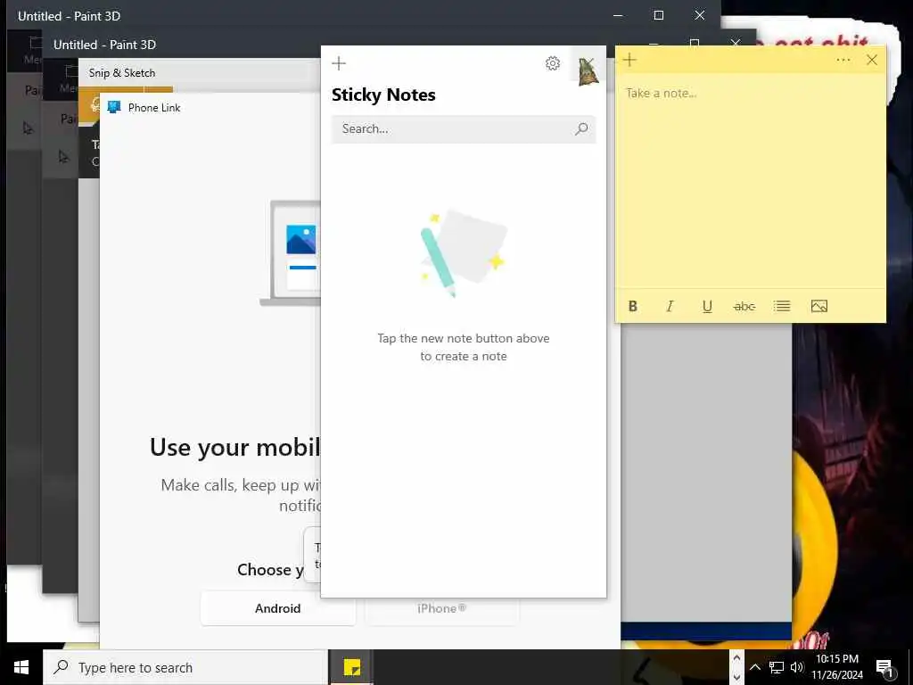Click the 'Sticky Notes' heading
This screenshot has width=913, height=685.
coord(383,95)
